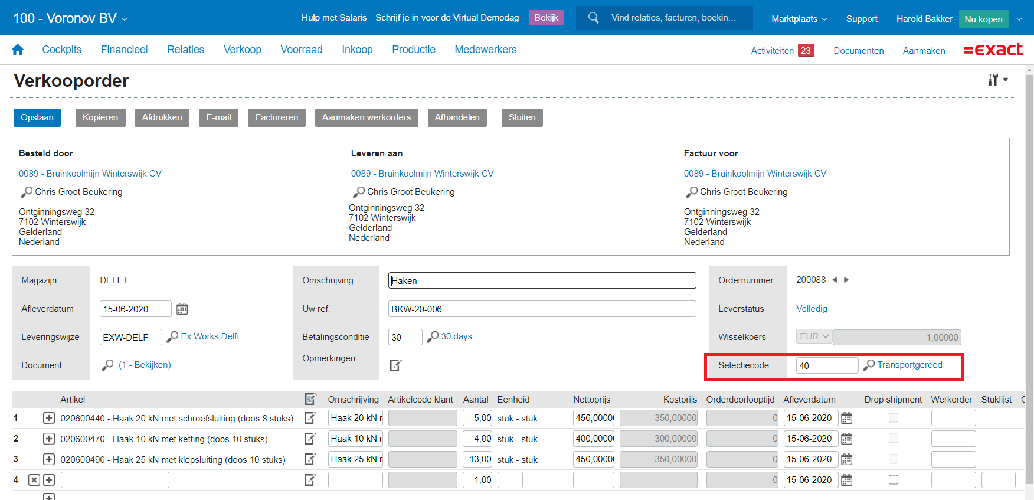Look up a contact under Leveren aan
Screen dimensions: 1034x500
pos(359,192)
